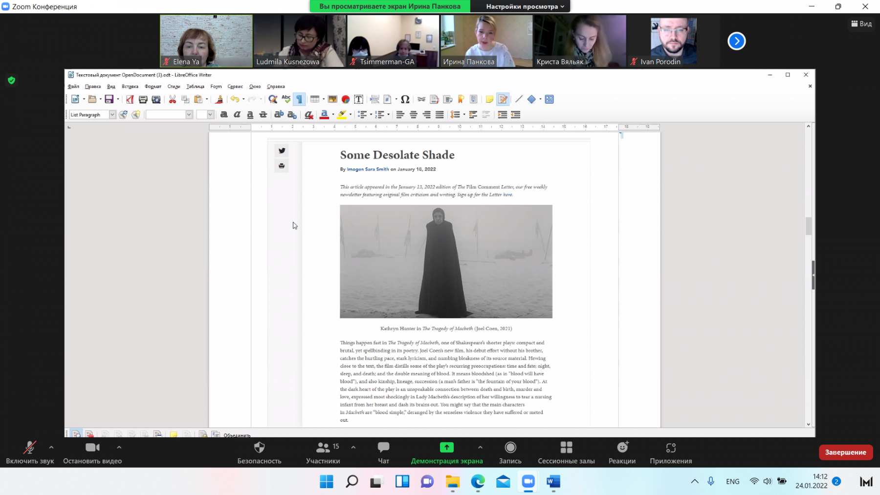Screen dimensions: 880x495
Task: Click the Insert Hyperlink icon
Action: [x=421, y=99]
